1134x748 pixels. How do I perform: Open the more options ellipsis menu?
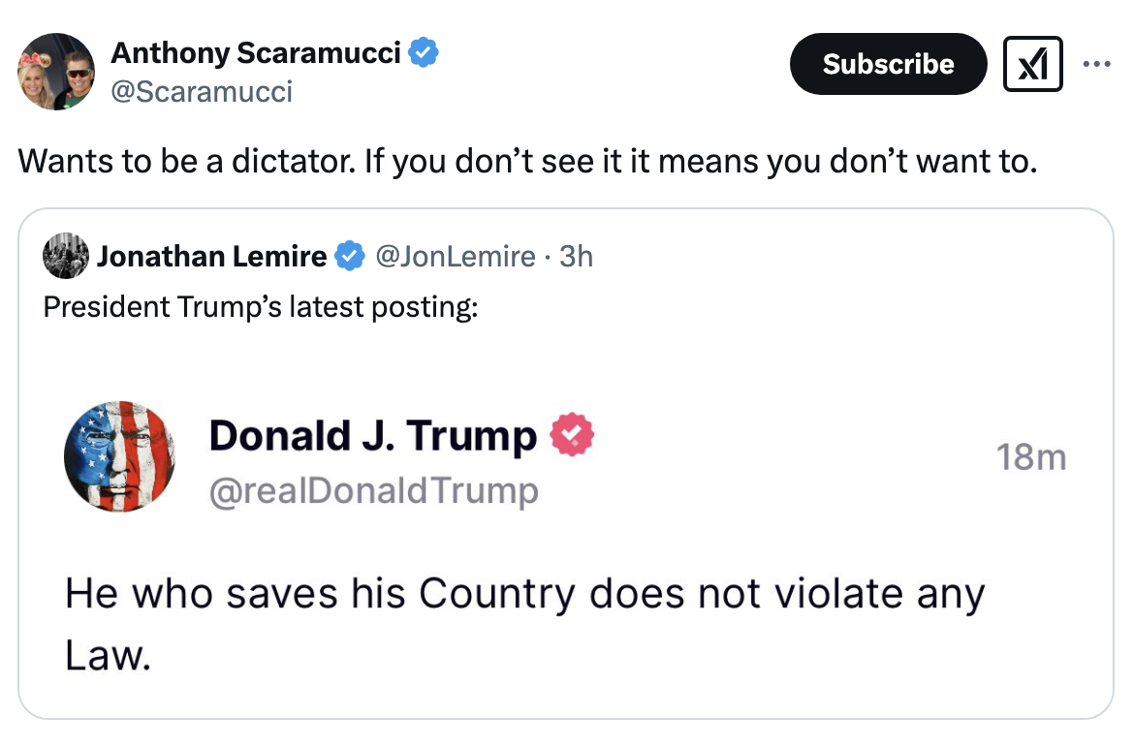click(1097, 62)
